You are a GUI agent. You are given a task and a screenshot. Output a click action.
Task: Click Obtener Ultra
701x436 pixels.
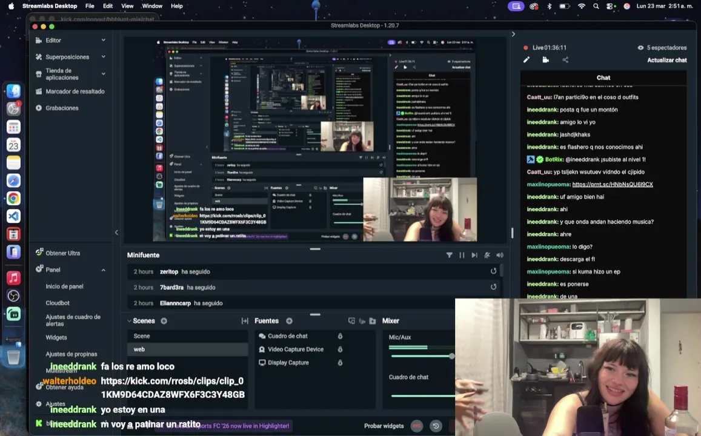(x=62, y=253)
